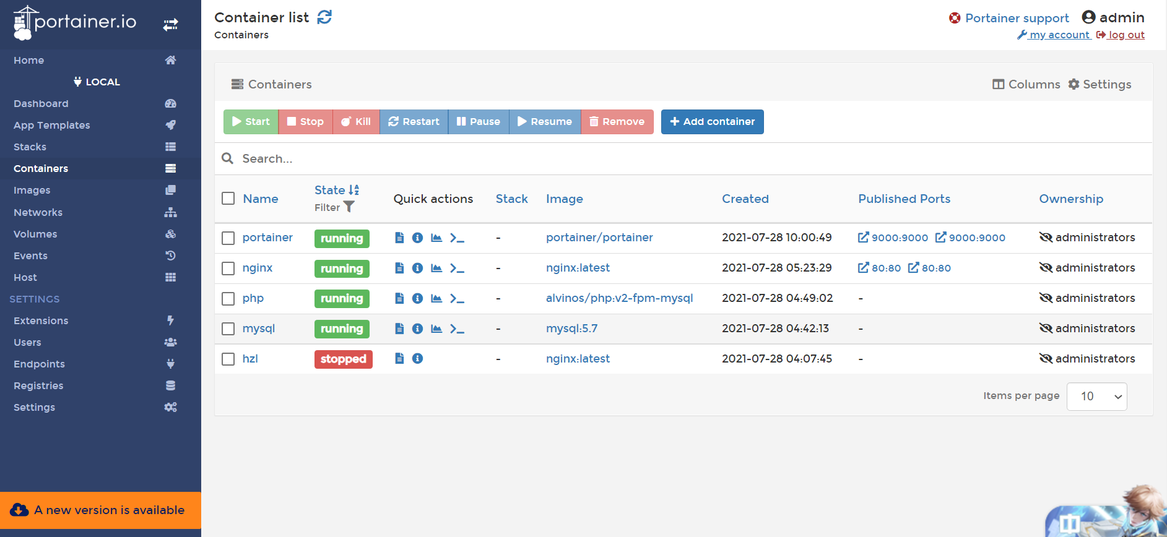The image size is (1167, 537).
Task: Open console icon for nginx container
Action: tap(457, 268)
